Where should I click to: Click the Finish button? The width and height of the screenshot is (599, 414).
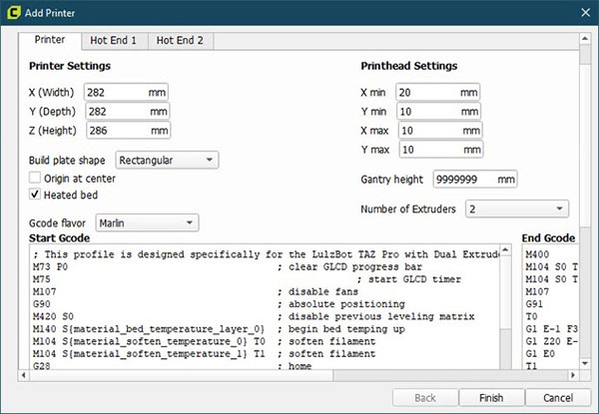[490, 396]
